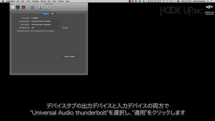This screenshot has height=121, width=215.
Task: Open the General preferences pane
Action: pos(13,8)
